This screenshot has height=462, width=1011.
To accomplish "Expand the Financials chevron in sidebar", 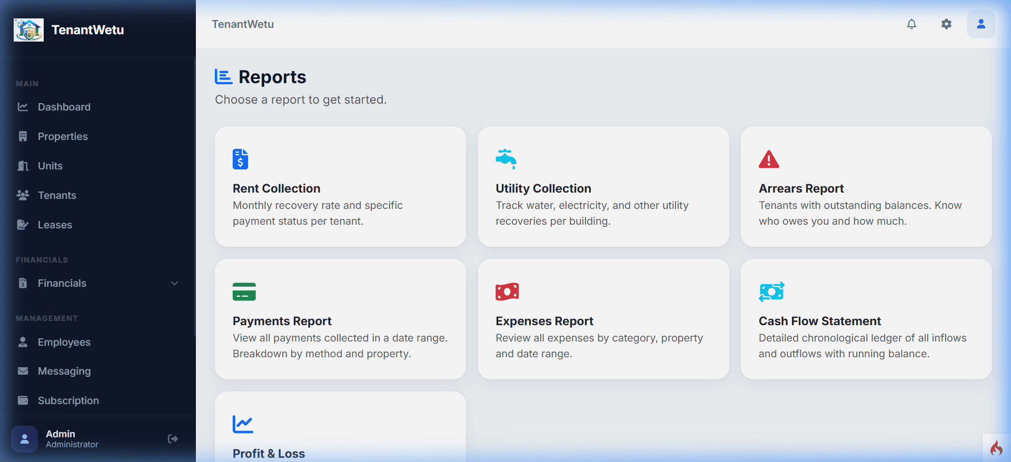I will (x=174, y=283).
